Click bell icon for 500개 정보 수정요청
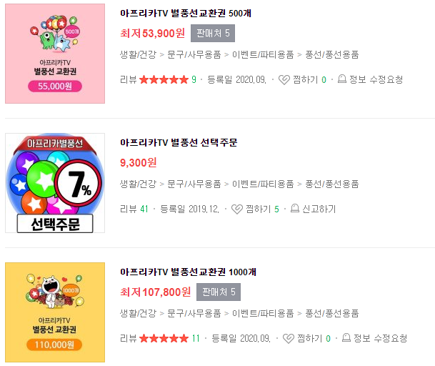Image resolution: width=435 pixels, height=366 pixels. pos(341,79)
